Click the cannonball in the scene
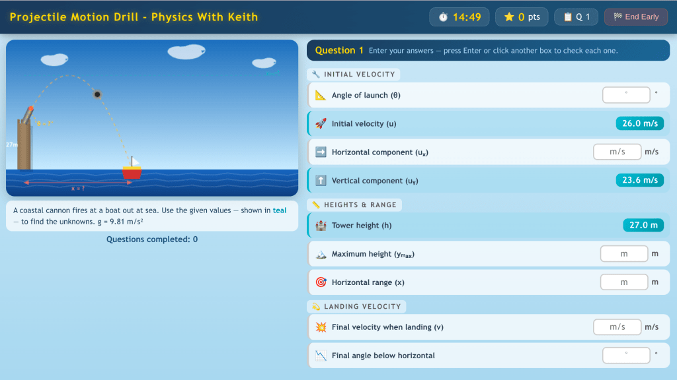 pyautogui.click(x=98, y=94)
